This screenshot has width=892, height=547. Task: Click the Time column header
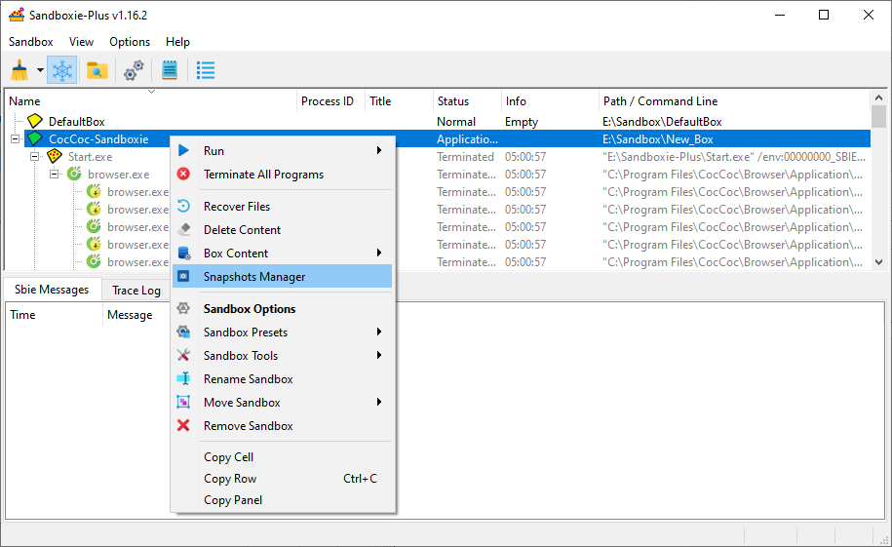54,315
